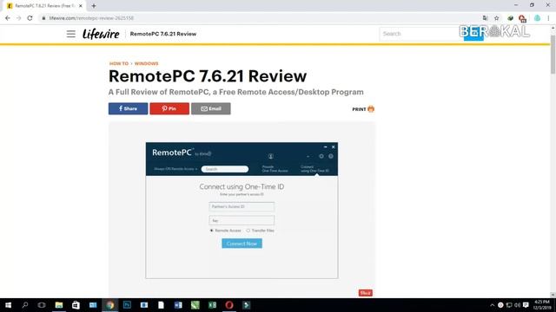Select the Transfer Files radio button
This screenshot has height=312, width=556.
[x=248, y=231]
